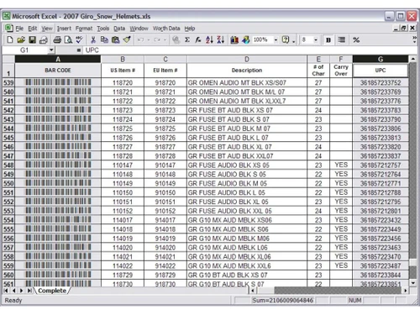Select the Format Painter brush
The width and height of the screenshot is (420, 315).
coord(127,39)
